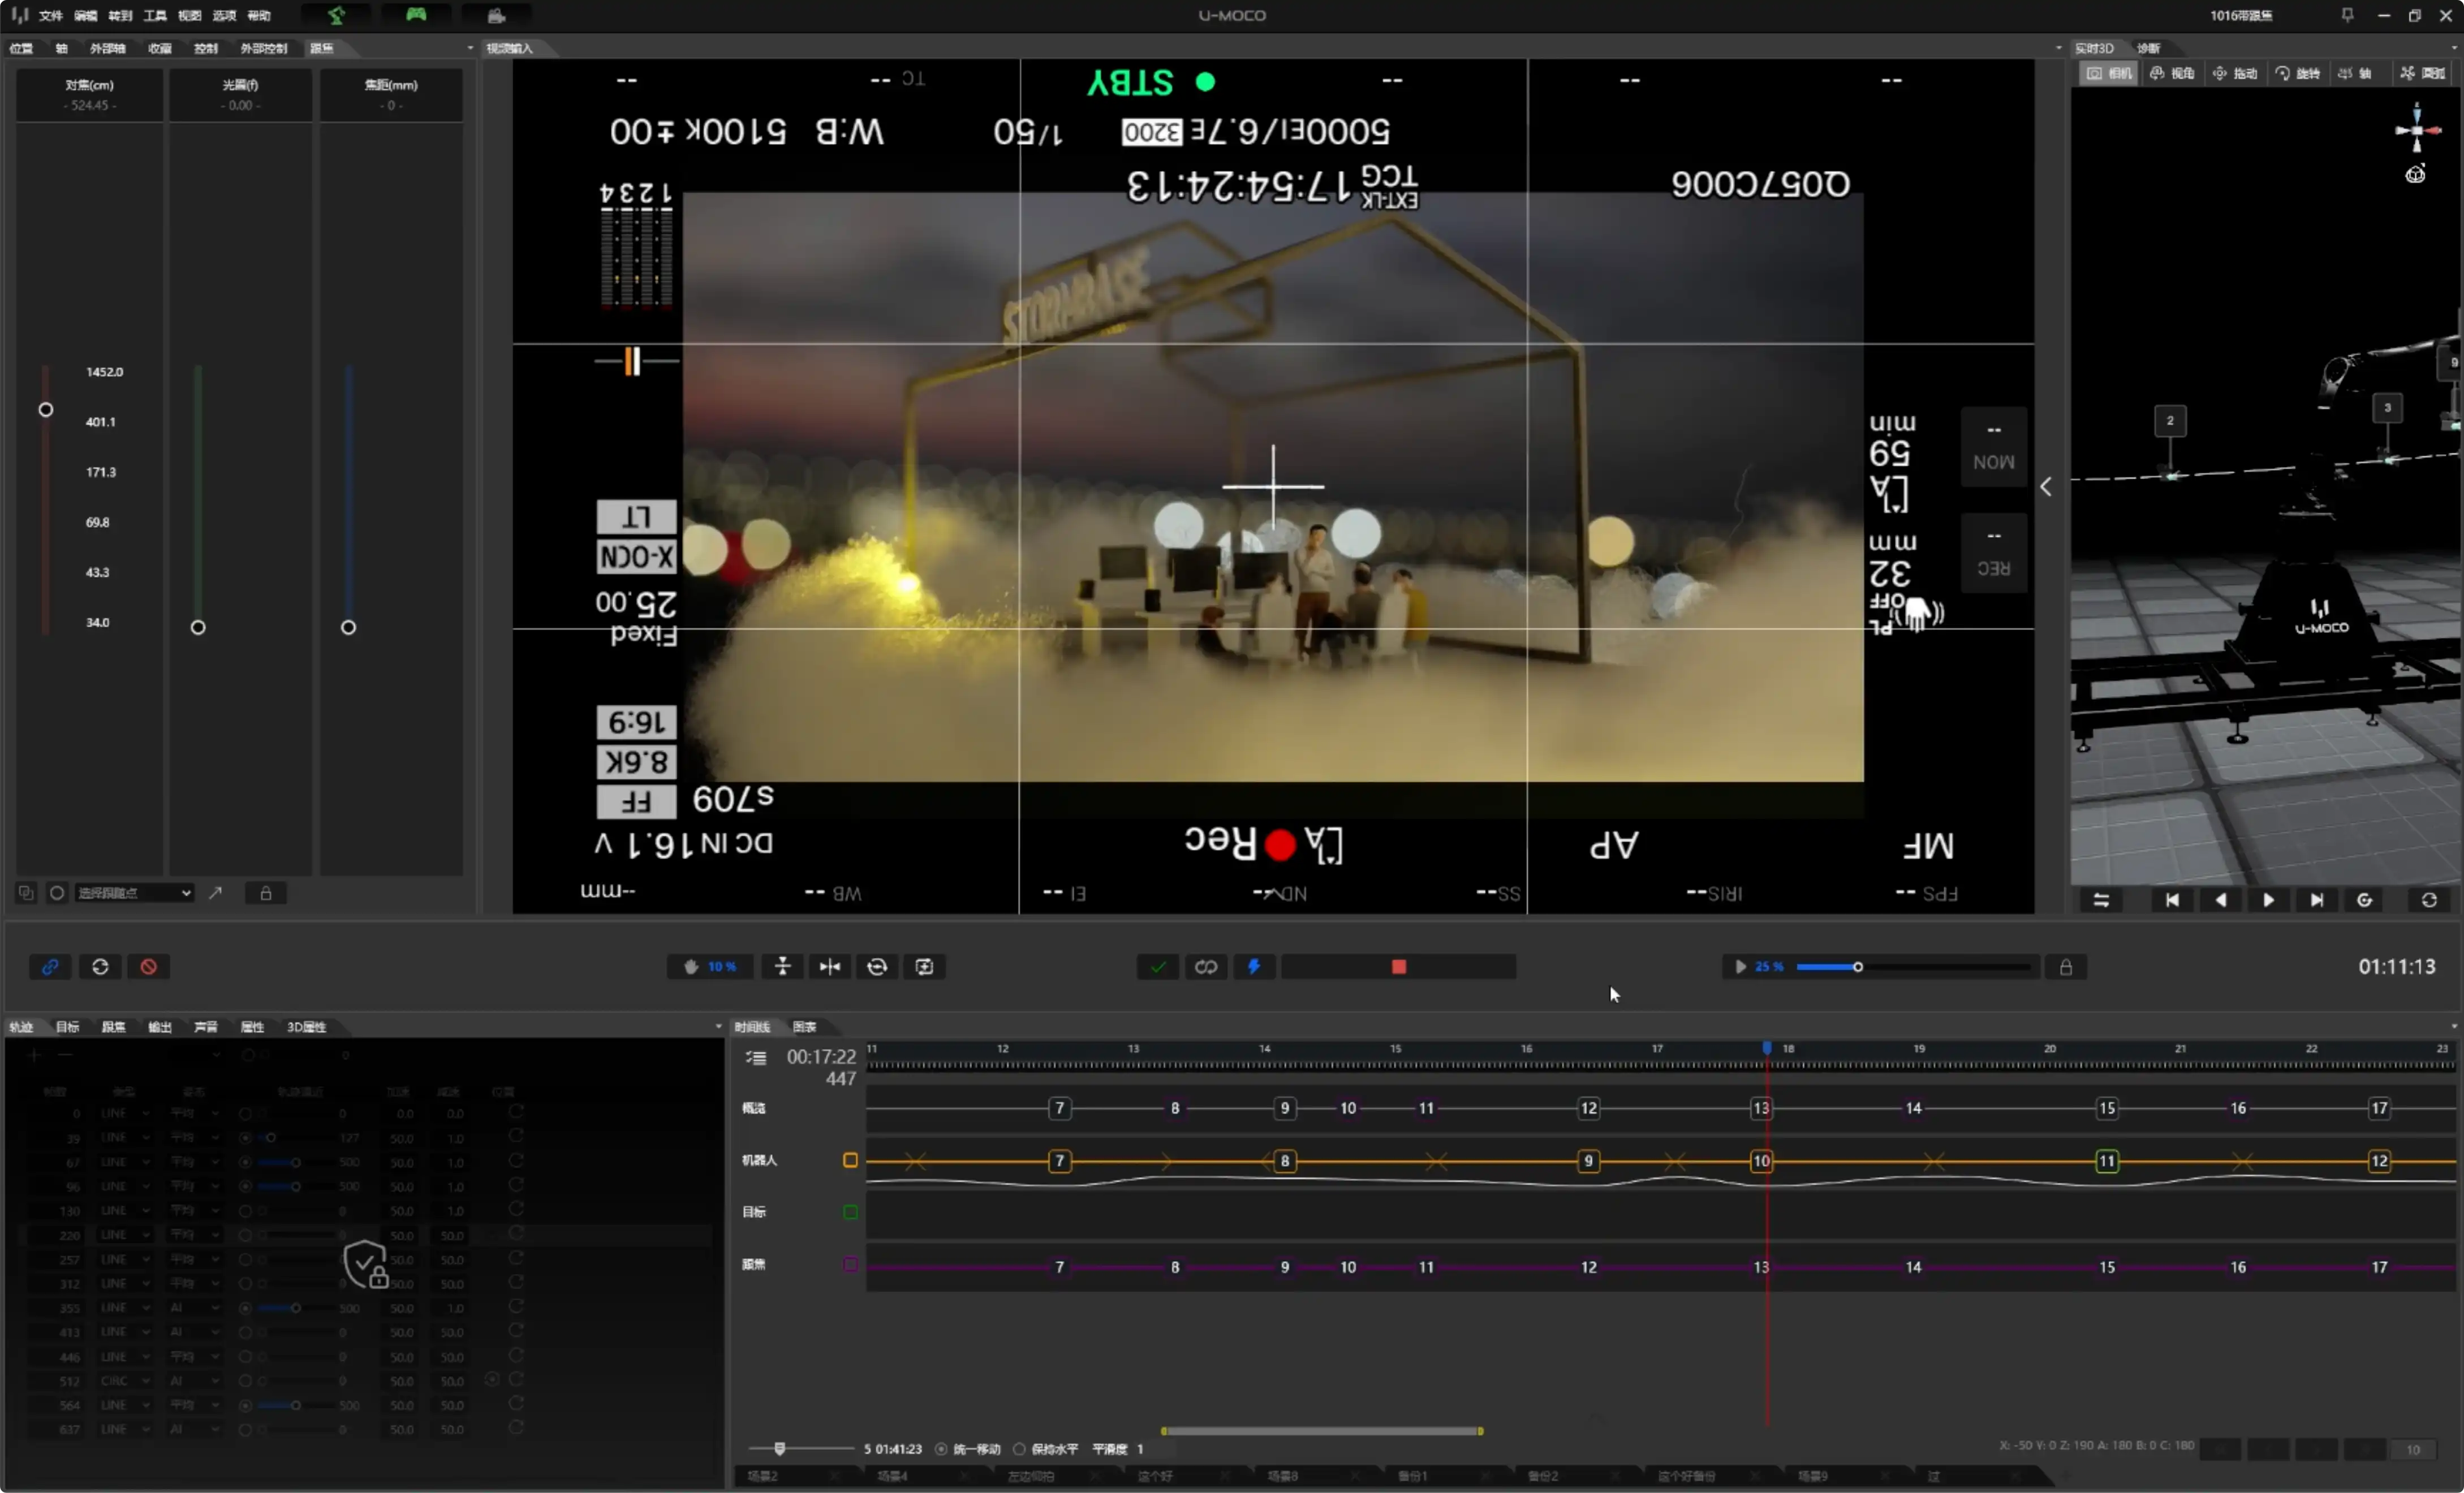Click the blue lightning bolt button
Screen dimensions: 2464x1493
tap(1254, 967)
